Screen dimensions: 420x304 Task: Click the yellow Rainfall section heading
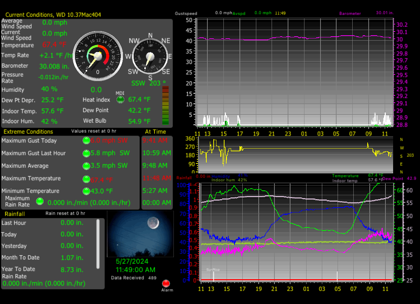click(15, 213)
